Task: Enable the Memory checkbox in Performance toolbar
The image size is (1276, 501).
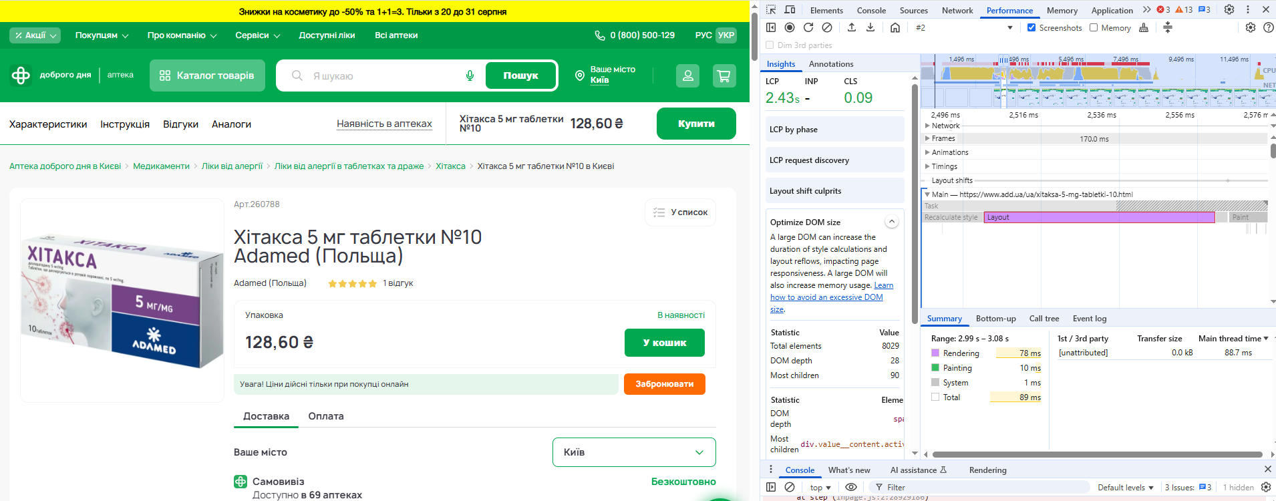Action: coord(1094,27)
